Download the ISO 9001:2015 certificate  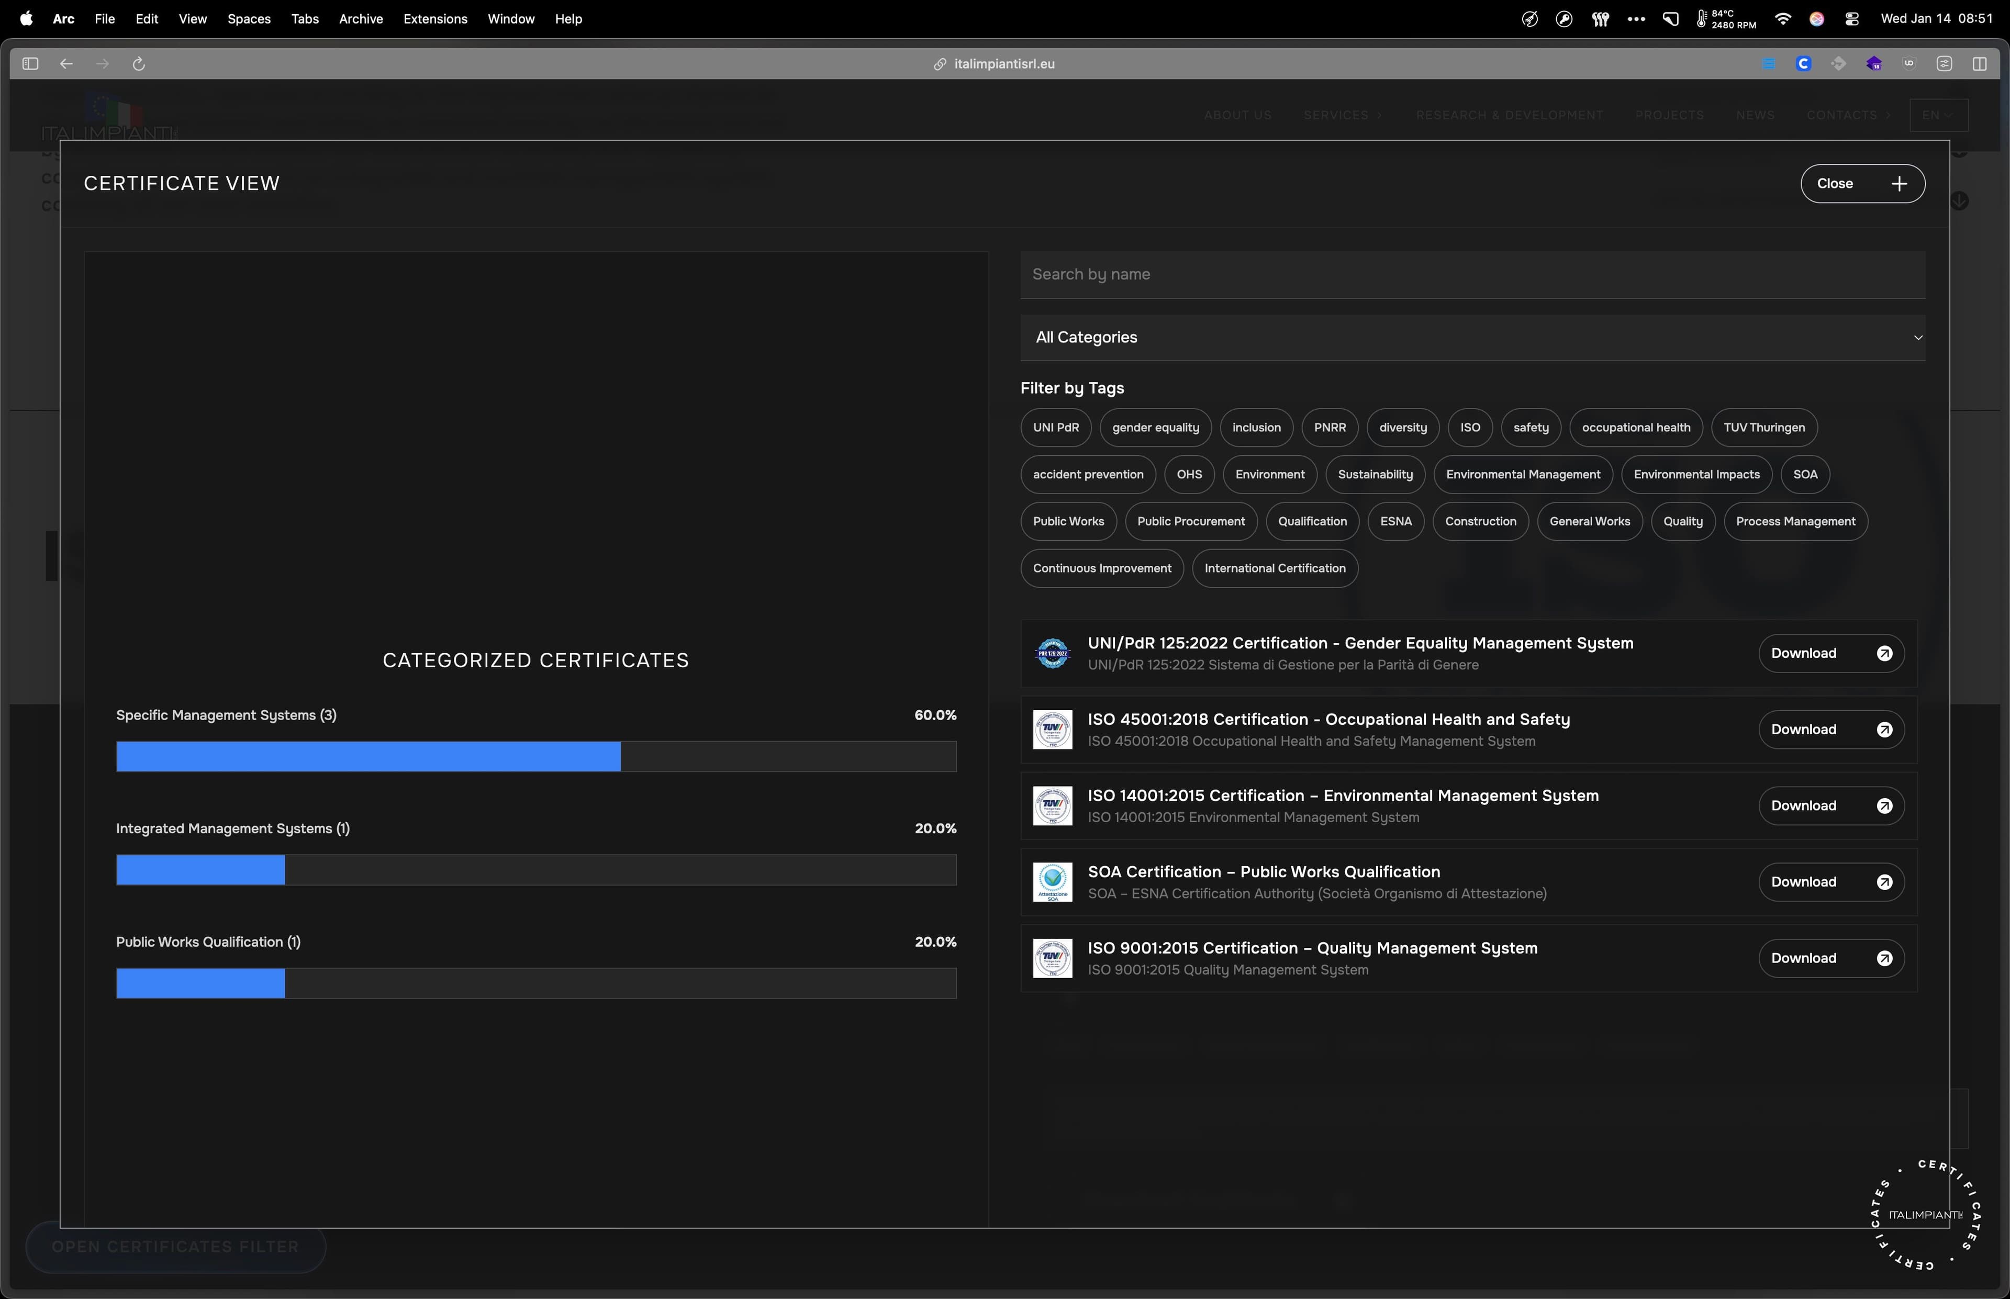point(1830,958)
